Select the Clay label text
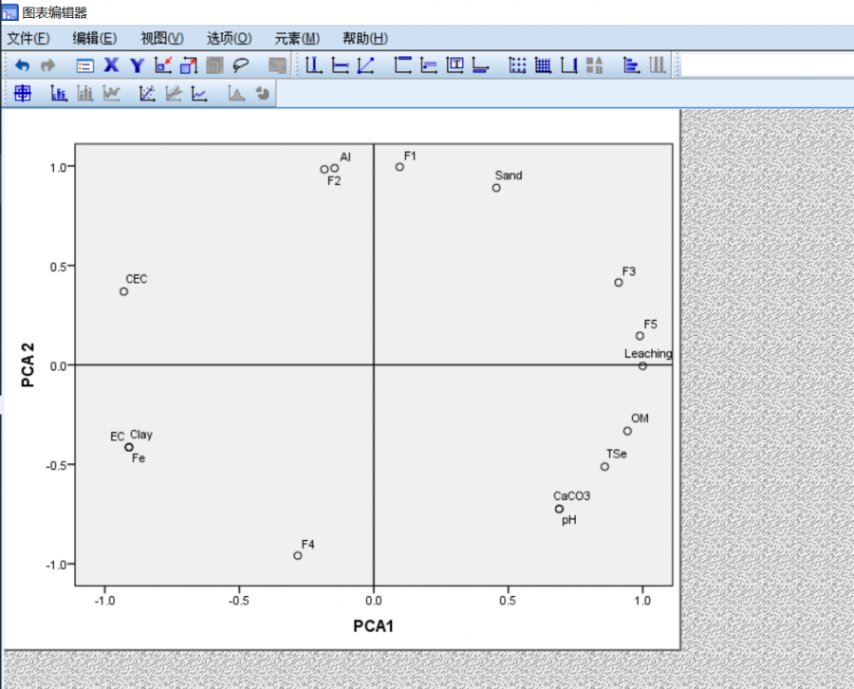Image resolution: width=854 pixels, height=689 pixels. click(x=141, y=435)
